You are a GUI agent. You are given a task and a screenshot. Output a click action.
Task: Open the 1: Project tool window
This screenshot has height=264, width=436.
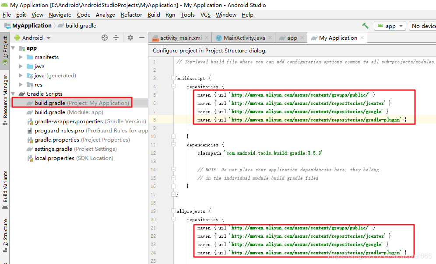(5, 50)
